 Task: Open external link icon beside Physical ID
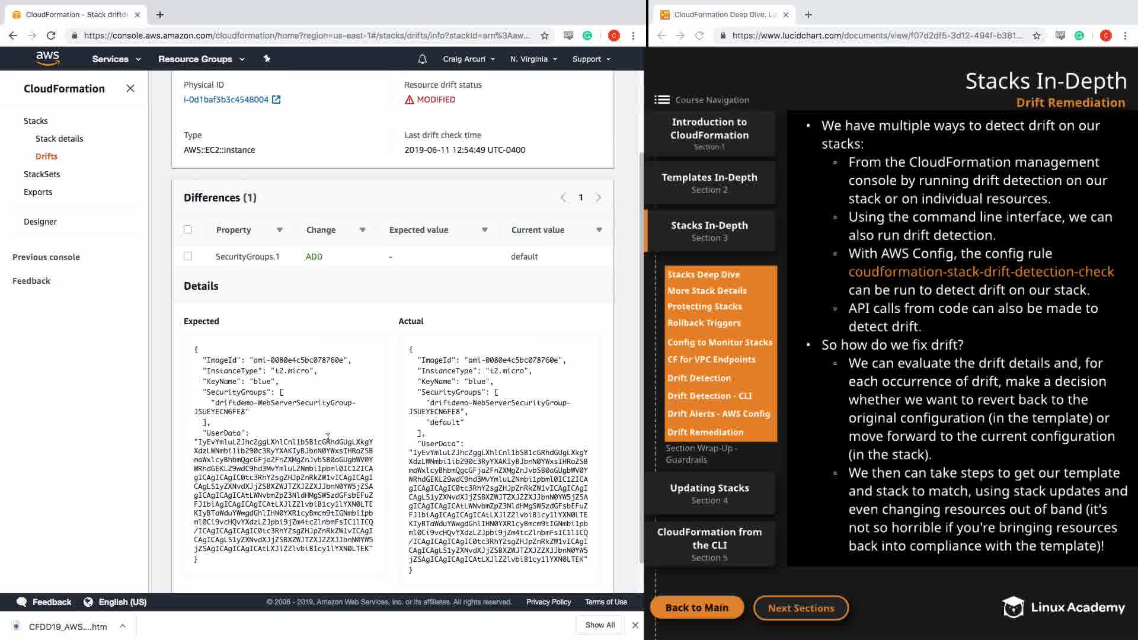click(276, 100)
